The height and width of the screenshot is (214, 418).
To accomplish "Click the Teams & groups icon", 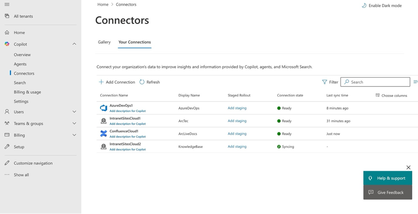I will 7,123.
